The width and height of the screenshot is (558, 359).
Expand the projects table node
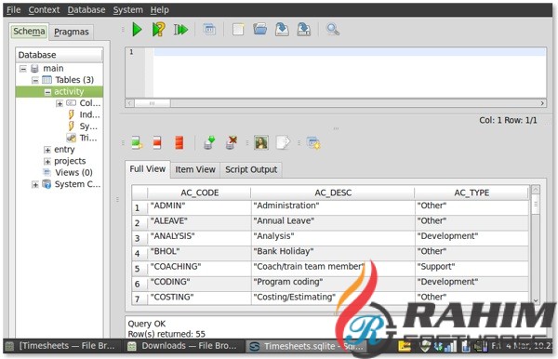[x=47, y=161]
